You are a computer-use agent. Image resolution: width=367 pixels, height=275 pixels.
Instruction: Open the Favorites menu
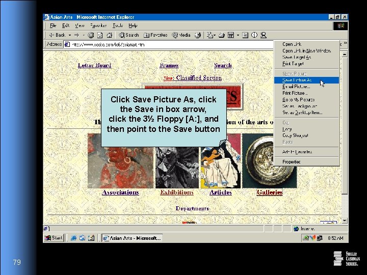pyautogui.click(x=98, y=25)
